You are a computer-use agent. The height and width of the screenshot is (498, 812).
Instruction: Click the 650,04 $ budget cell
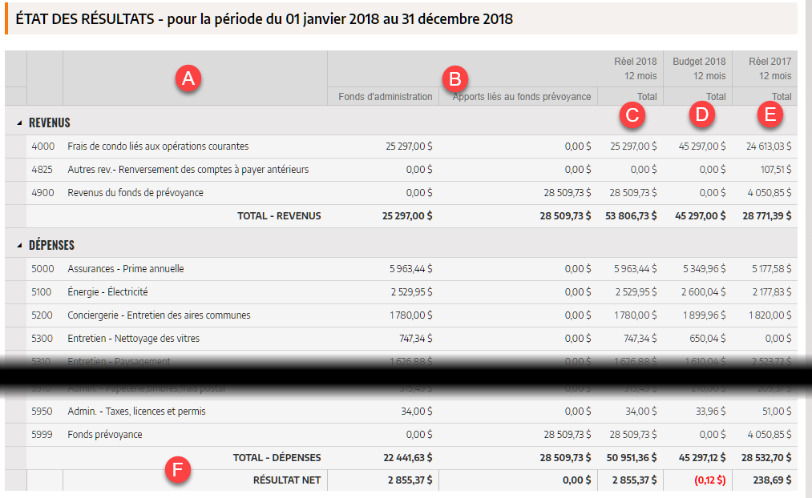coord(707,339)
